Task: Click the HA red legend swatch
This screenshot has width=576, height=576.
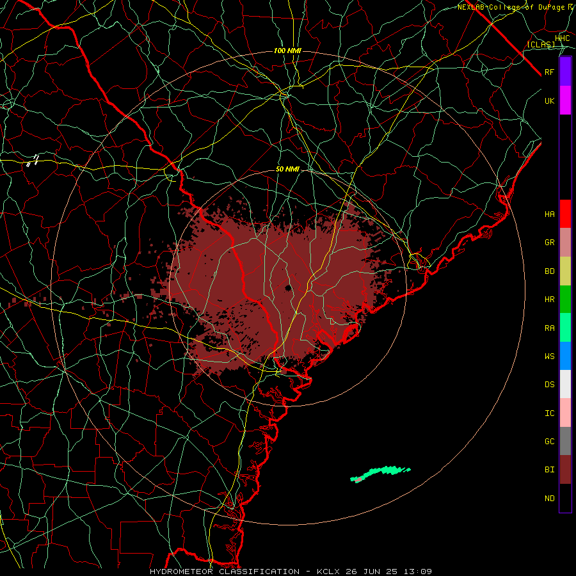Action: click(565, 214)
